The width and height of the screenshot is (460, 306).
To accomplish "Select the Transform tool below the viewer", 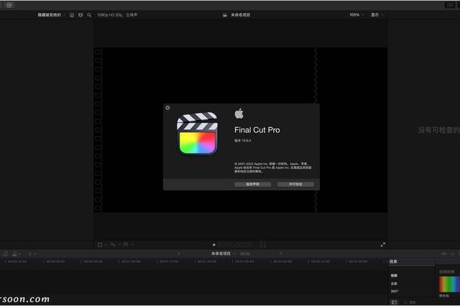I will [x=100, y=244].
